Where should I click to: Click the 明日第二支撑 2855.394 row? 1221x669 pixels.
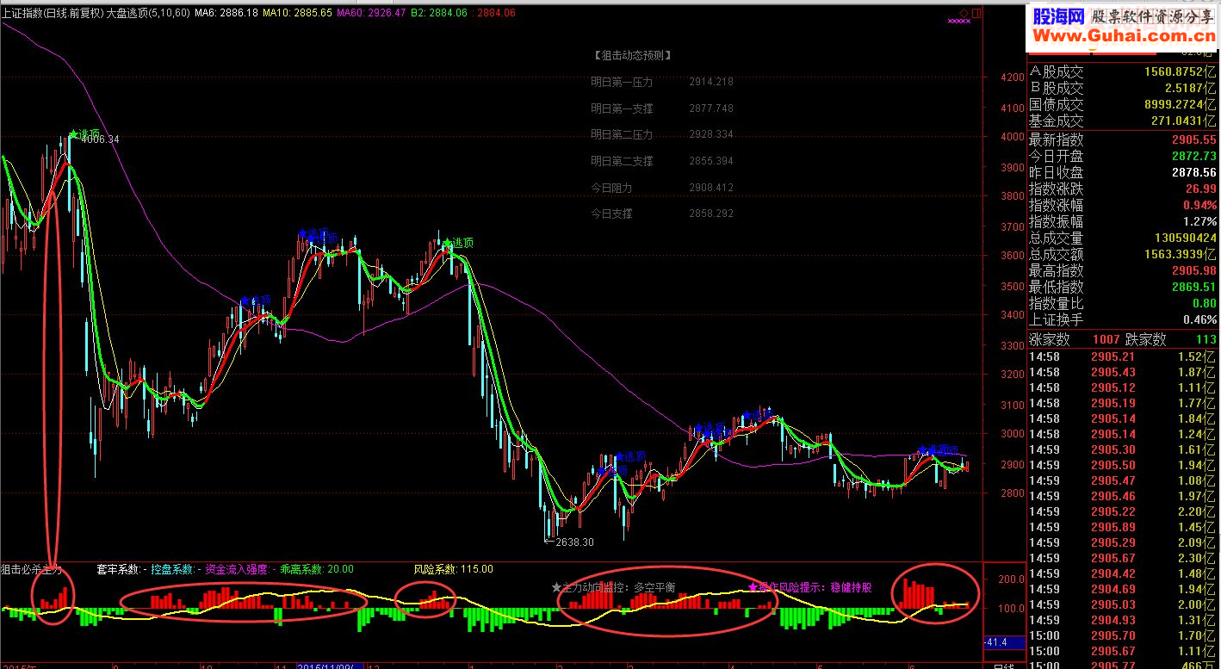pos(662,161)
